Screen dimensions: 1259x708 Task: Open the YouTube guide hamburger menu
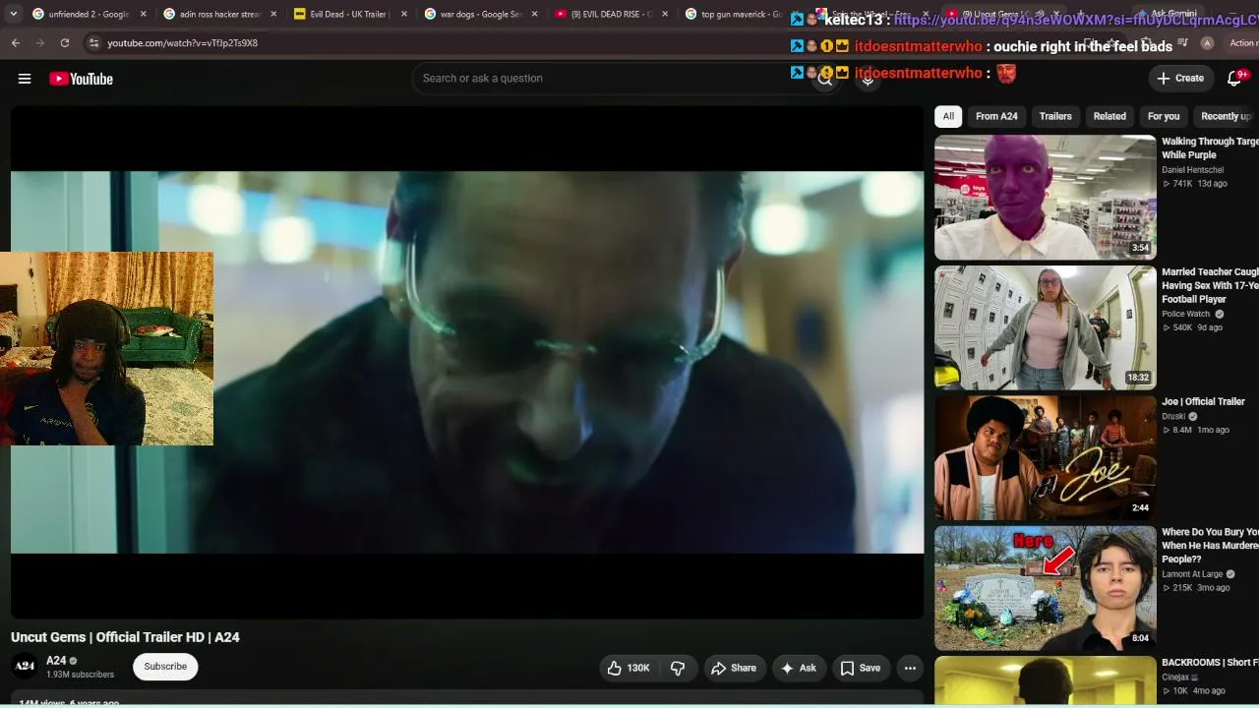click(x=25, y=79)
